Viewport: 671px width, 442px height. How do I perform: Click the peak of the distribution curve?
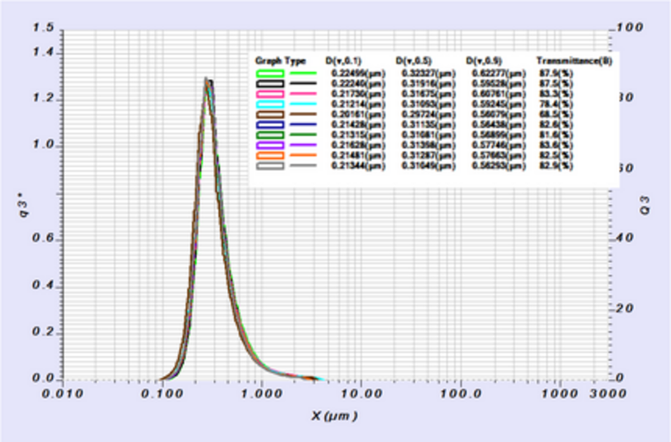tap(206, 80)
